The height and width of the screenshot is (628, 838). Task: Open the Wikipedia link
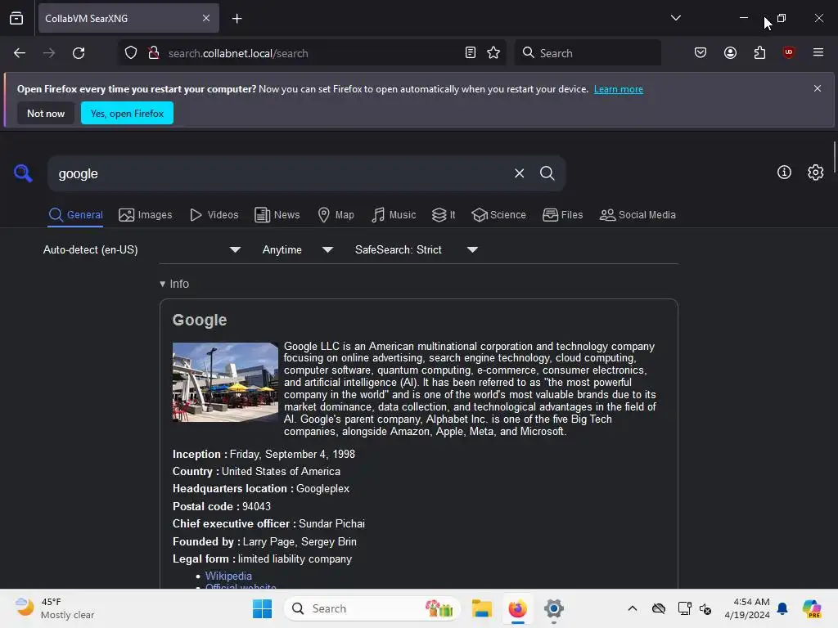pos(228,576)
